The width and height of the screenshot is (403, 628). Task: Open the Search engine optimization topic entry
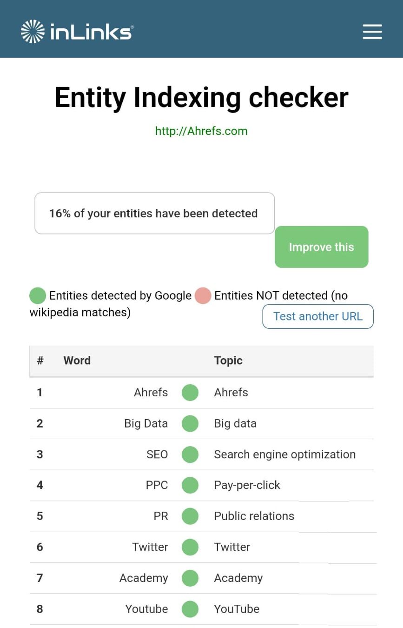tap(284, 454)
